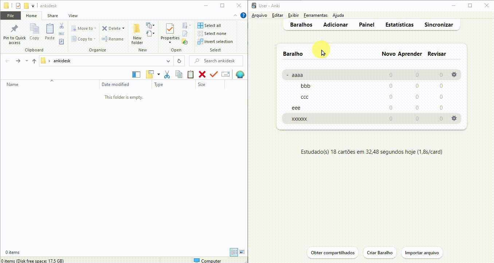Open the Ferramentas menu
The width and height of the screenshot is (494, 263).
tap(315, 15)
